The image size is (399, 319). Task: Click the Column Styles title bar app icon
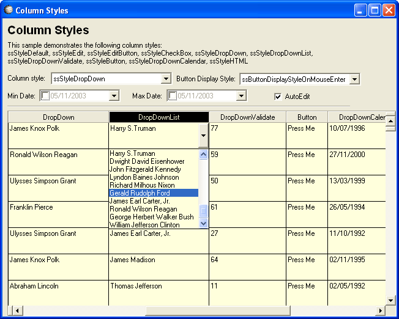[9, 10]
